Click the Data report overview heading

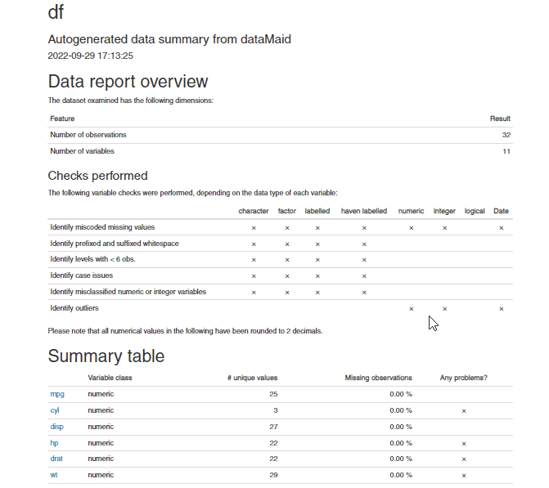click(x=128, y=82)
